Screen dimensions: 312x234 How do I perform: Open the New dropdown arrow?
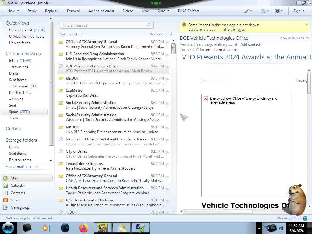18,11
